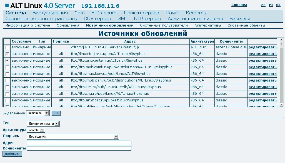Select the ftp.chg.ru source checkbox
285x163 pixels.
[7, 94]
